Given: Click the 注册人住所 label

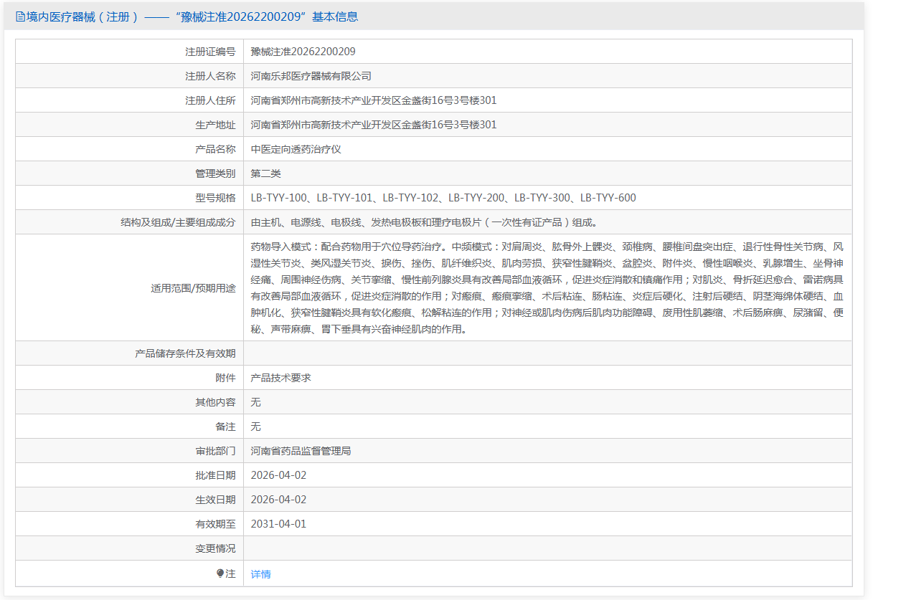Looking at the screenshot, I should click(x=210, y=100).
